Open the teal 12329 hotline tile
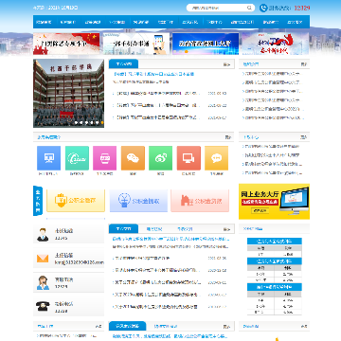This screenshot has width=341, height=341. (x=77, y=158)
